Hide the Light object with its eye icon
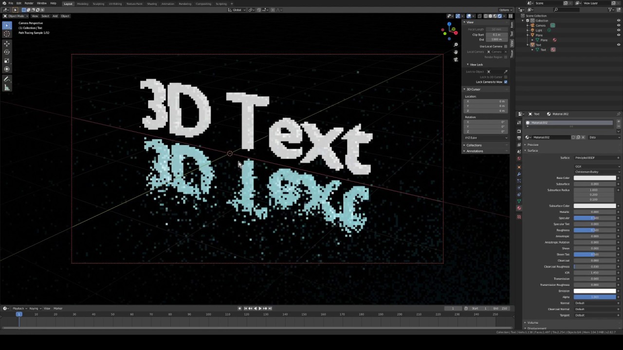Image resolution: width=623 pixels, height=350 pixels. tap(619, 30)
